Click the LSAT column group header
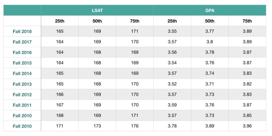Image resolution: width=272 pixels, height=136 pixels. pos(97,11)
